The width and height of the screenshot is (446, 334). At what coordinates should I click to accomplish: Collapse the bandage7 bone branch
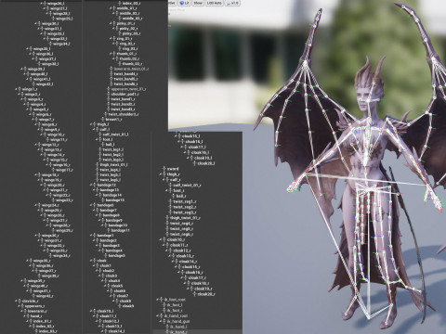(94, 210)
